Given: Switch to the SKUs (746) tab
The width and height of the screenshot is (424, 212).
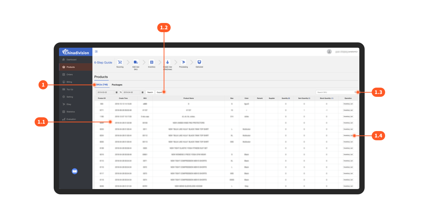Looking at the screenshot, I should click(102, 85).
